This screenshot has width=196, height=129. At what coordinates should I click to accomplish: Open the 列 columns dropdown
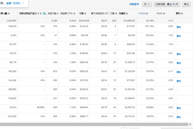(x=147, y=4)
